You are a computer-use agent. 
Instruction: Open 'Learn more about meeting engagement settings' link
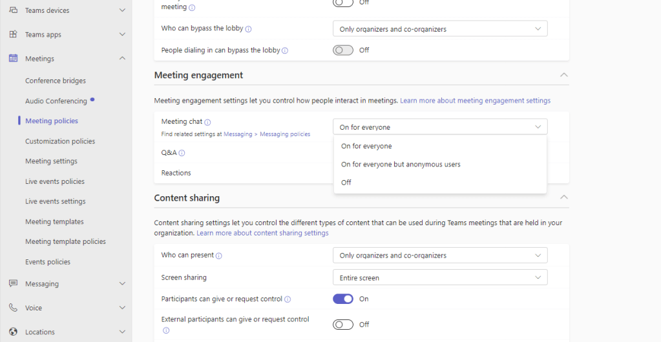475,101
